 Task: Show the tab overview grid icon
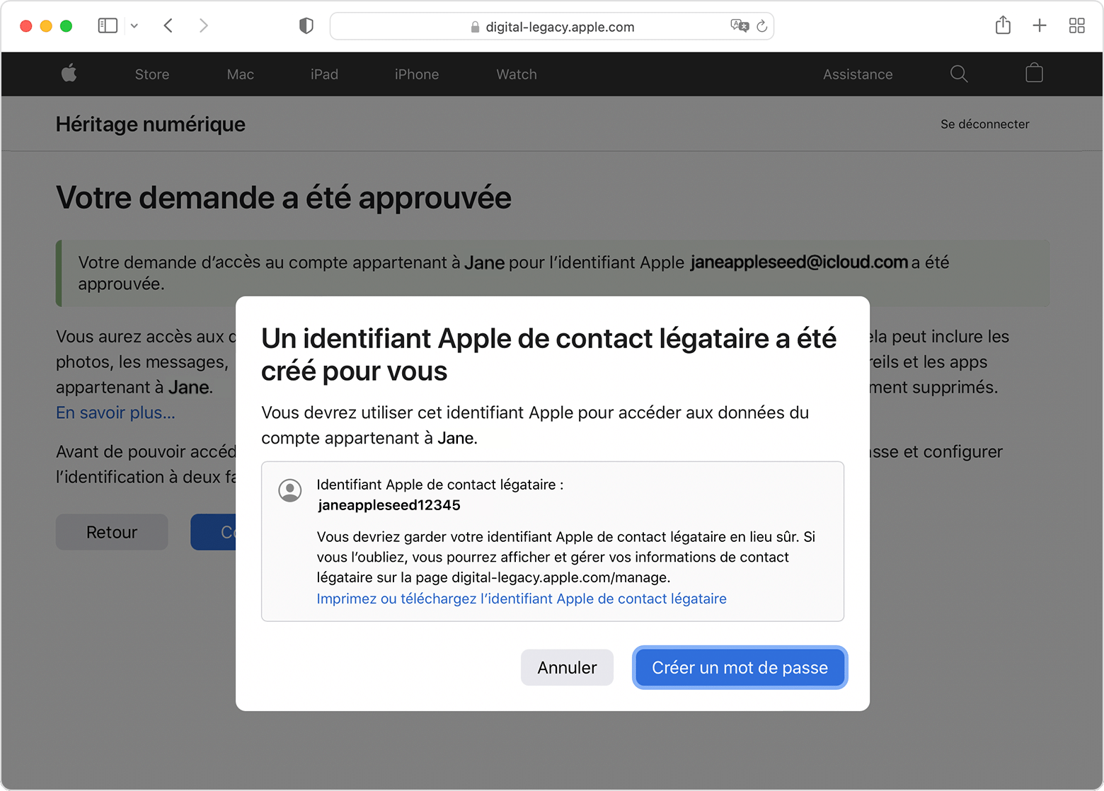coord(1077,26)
